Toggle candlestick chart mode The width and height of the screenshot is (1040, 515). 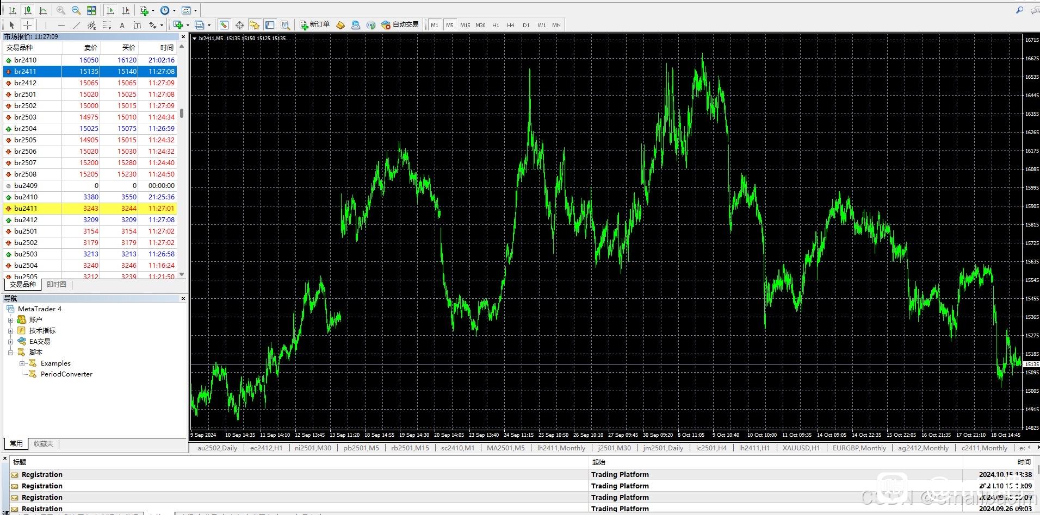point(27,10)
